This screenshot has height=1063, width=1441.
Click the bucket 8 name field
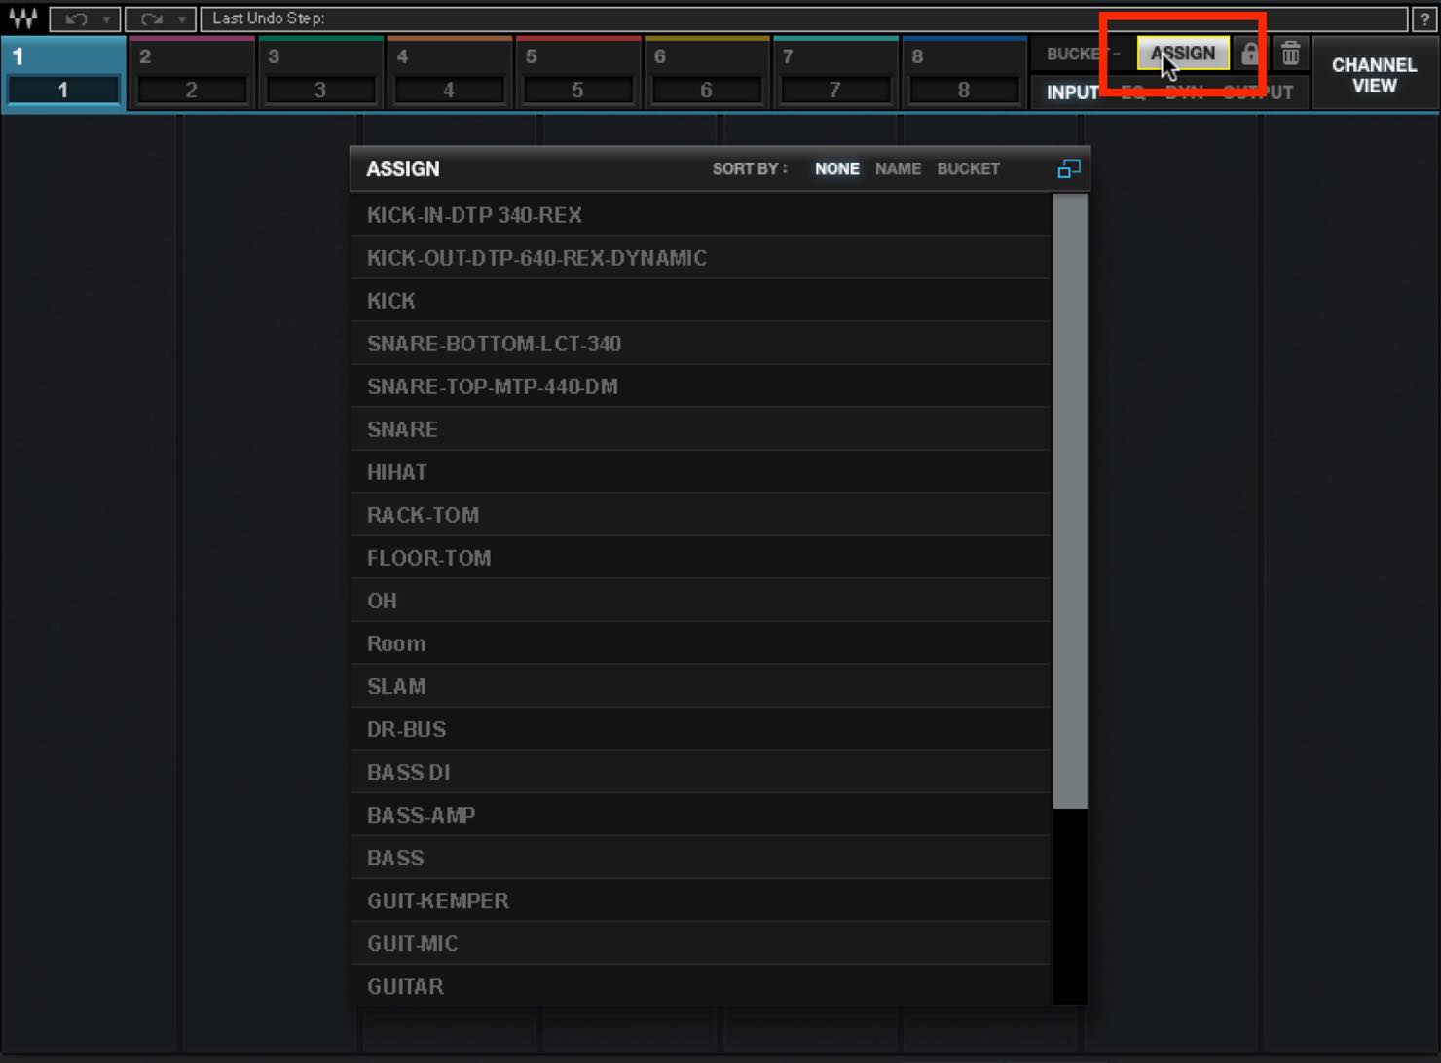(963, 91)
